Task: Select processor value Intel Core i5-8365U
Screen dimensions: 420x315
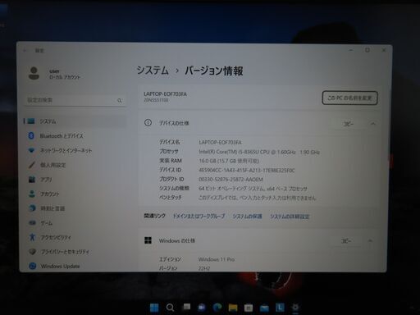Action: pos(259,152)
